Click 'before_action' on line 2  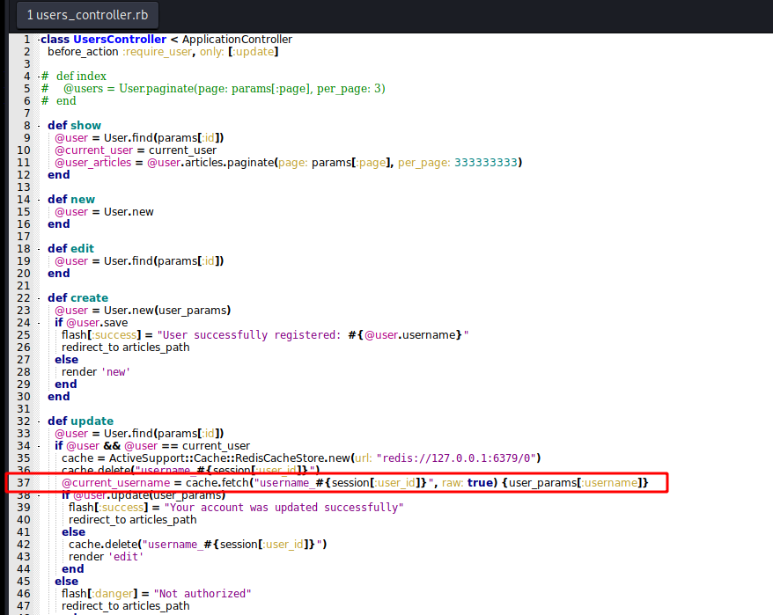(83, 52)
